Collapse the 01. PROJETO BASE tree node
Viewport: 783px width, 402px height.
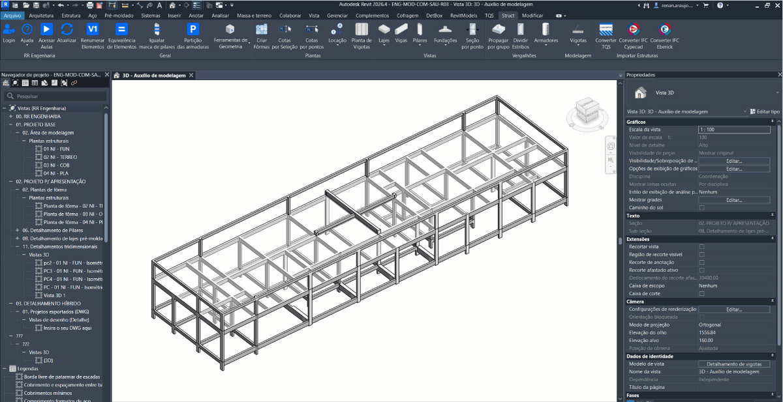point(10,124)
